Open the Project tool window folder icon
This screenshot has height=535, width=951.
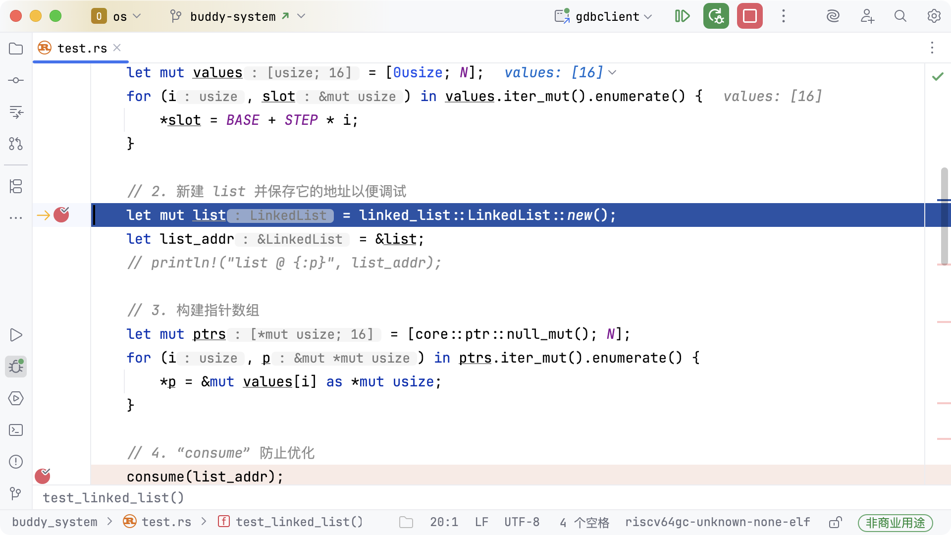(x=16, y=49)
